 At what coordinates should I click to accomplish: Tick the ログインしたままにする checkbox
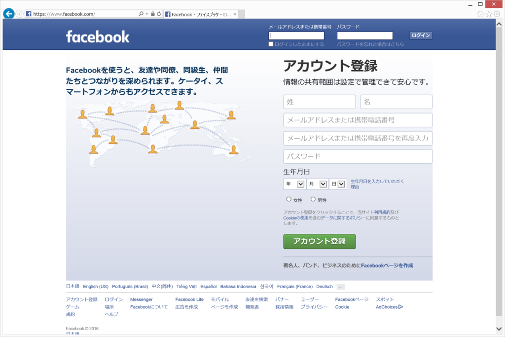click(x=271, y=44)
